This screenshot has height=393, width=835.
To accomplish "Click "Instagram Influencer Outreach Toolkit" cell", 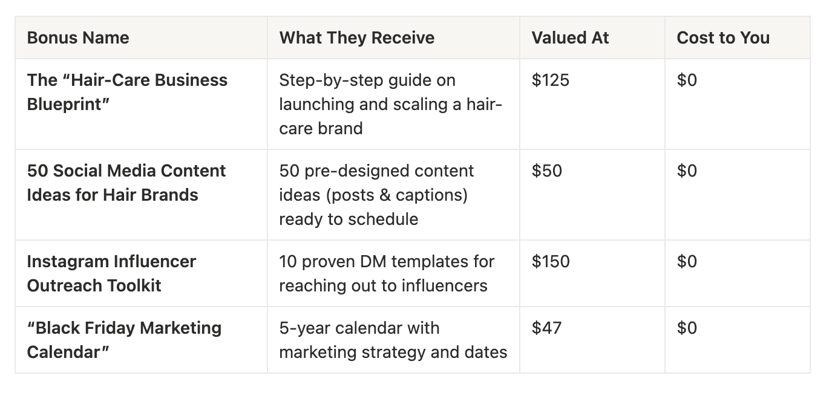I will pos(111,273).
